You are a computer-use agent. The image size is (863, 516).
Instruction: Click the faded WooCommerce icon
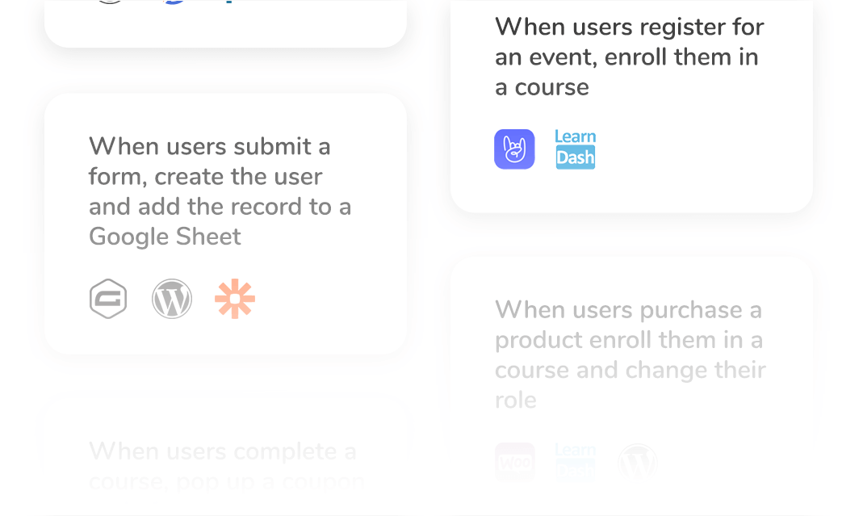(514, 463)
